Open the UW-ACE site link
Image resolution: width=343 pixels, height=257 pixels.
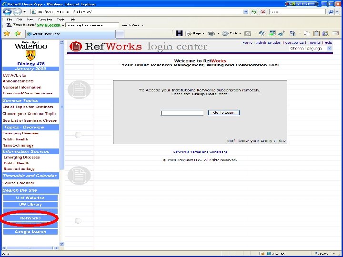14,75
